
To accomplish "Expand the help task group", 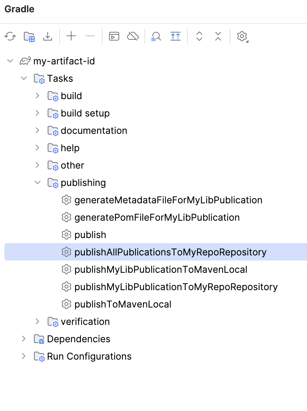I will pos(38,148).
